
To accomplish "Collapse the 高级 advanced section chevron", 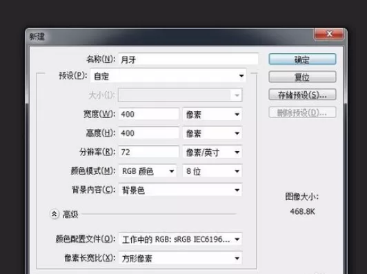I will 54,214.
